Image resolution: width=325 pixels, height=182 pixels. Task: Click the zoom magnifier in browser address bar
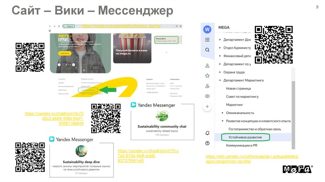(x=176, y=26)
